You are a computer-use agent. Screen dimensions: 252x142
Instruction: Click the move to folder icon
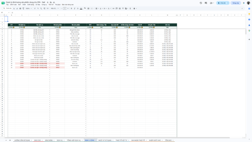pos(51,2)
